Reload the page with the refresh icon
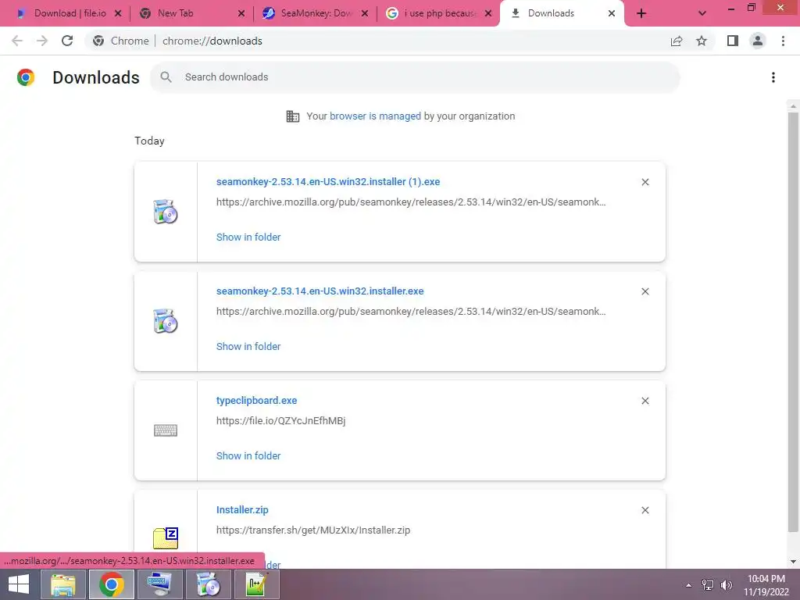The height and width of the screenshot is (600, 800). click(67, 41)
